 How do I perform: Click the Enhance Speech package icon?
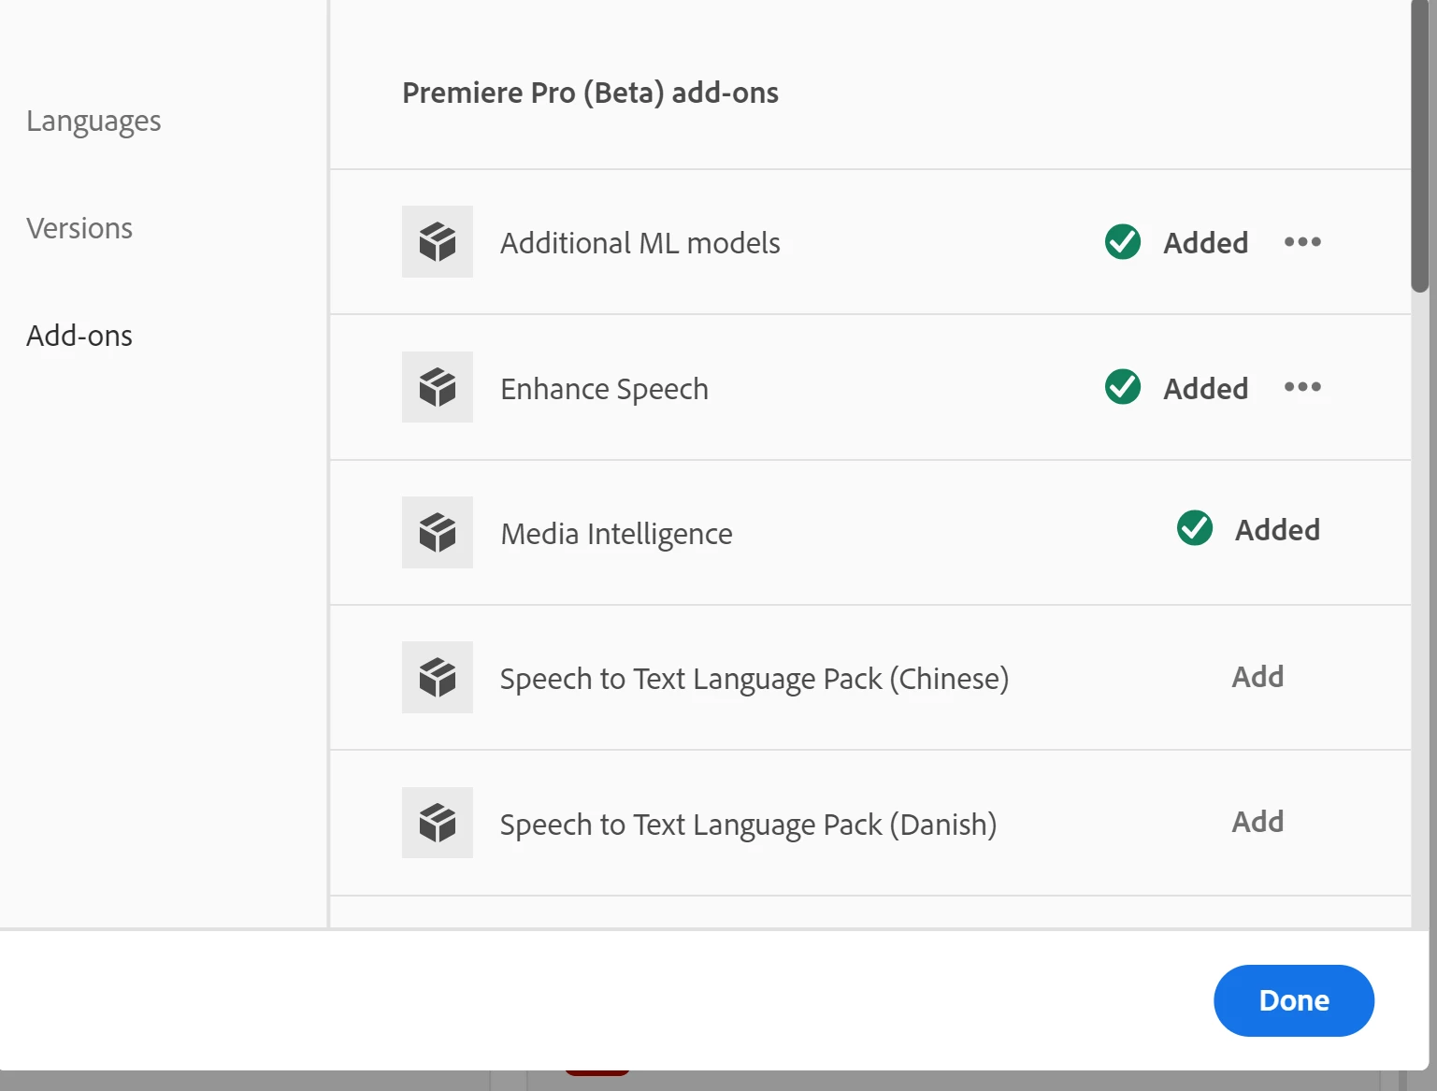(x=438, y=387)
